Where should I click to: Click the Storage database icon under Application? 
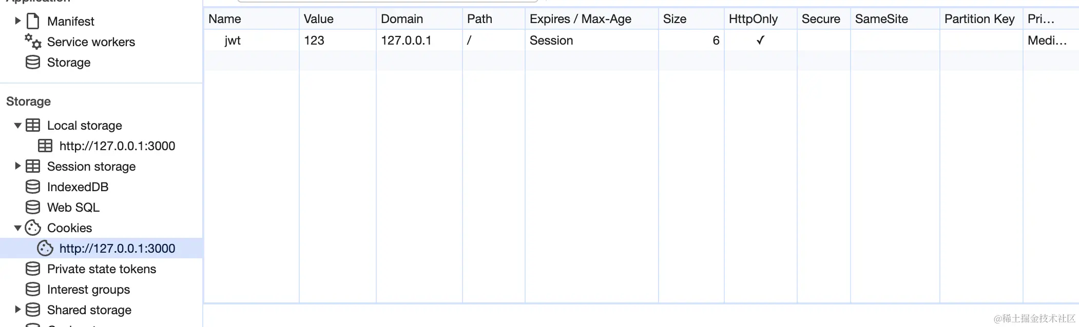[x=33, y=62]
